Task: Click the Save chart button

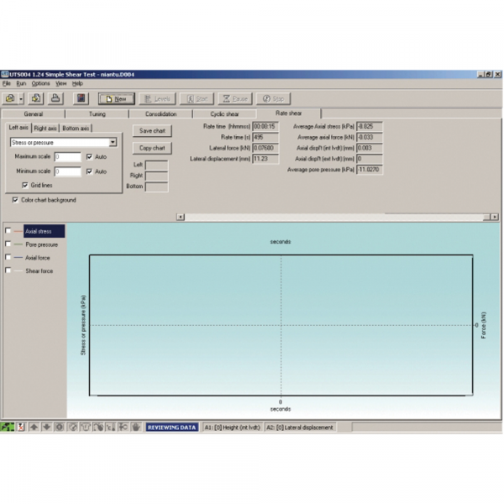Action: point(152,131)
